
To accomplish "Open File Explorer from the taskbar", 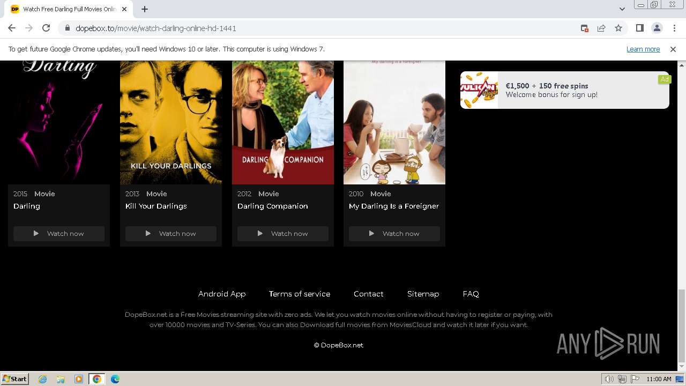I will coord(61,379).
